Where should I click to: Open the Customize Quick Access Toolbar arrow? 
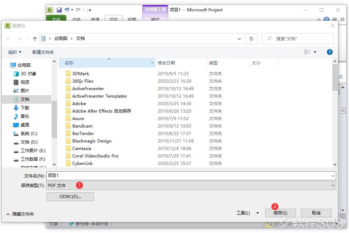click(x=90, y=10)
